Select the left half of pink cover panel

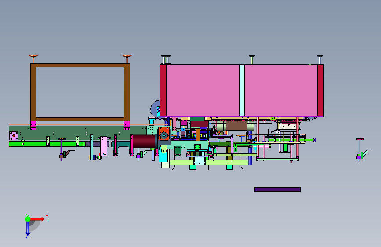(x=203, y=90)
